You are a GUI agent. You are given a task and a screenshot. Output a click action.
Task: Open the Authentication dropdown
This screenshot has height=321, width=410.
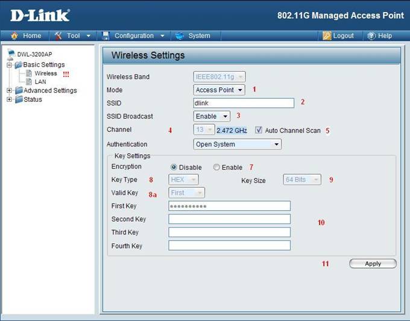coord(237,145)
